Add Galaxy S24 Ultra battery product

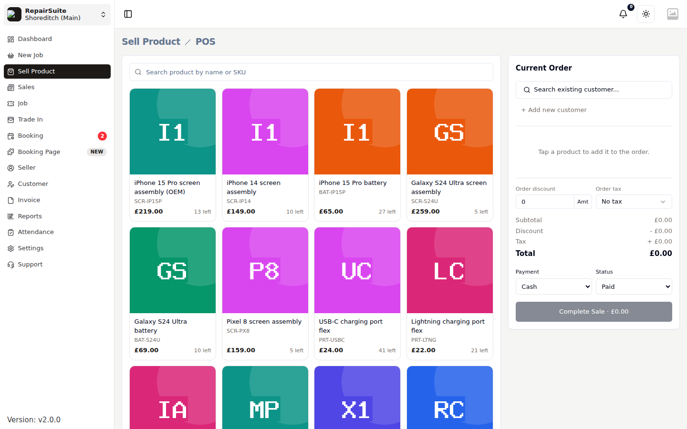[x=173, y=294]
